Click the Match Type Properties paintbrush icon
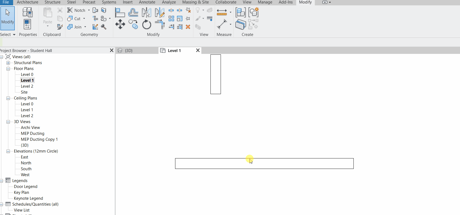Screen dimensions: 460x215 60,27
